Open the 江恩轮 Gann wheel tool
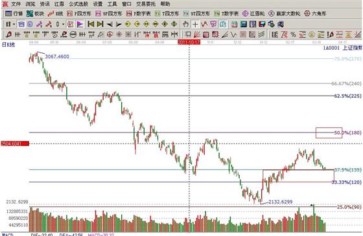Image resolution: width=363 pixels, height=236 pixels. pyautogui.click(x=253, y=14)
